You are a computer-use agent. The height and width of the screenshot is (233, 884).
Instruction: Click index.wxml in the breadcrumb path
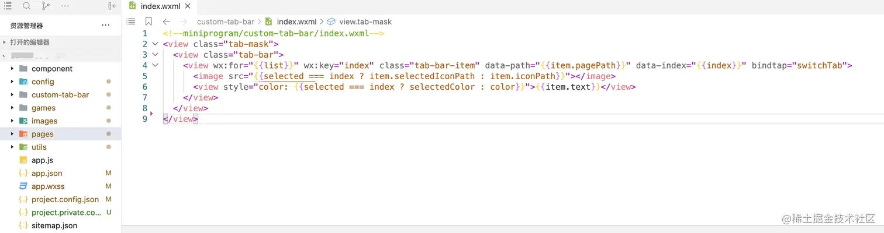[296, 22]
